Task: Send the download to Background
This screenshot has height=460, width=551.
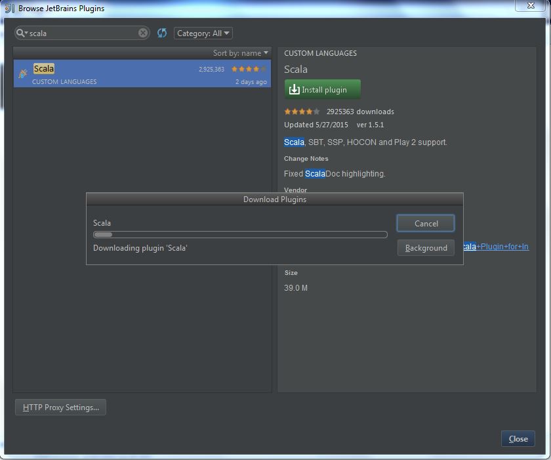Action: [x=426, y=248]
